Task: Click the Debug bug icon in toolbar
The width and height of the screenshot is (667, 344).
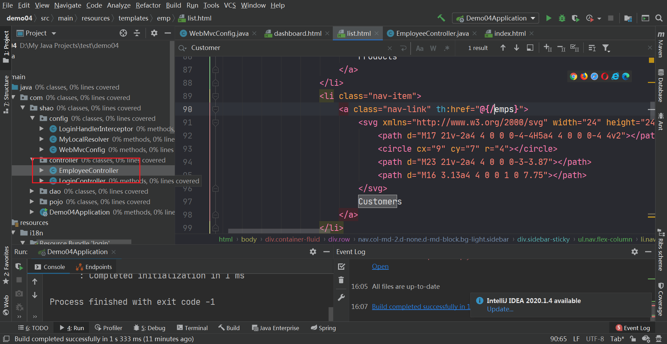Action: (x=562, y=18)
